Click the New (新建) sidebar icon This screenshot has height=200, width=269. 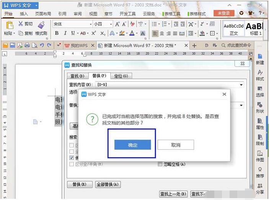(x=260, y=59)
